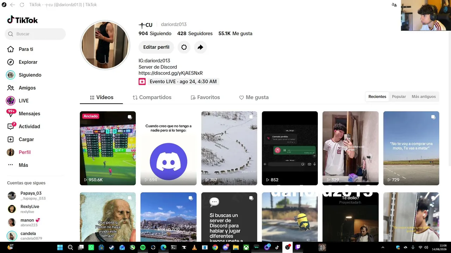Go back with the browser arrow
The width and height of the screenshot is (451, 253).
coord(12,5)
